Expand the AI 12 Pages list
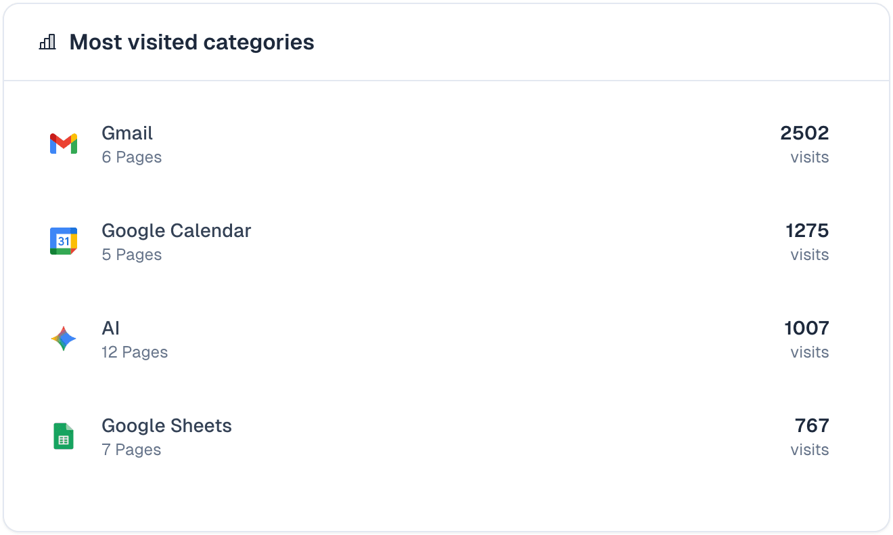 point(134,351)
